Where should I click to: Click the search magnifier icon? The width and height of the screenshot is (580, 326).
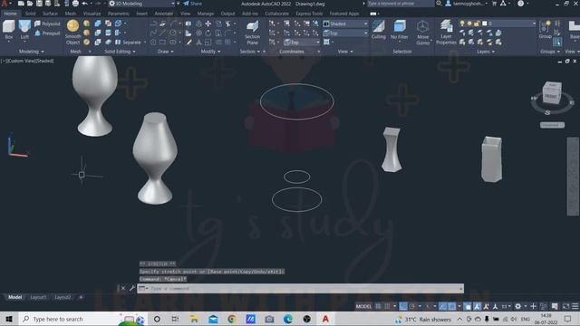pos(439,4)
